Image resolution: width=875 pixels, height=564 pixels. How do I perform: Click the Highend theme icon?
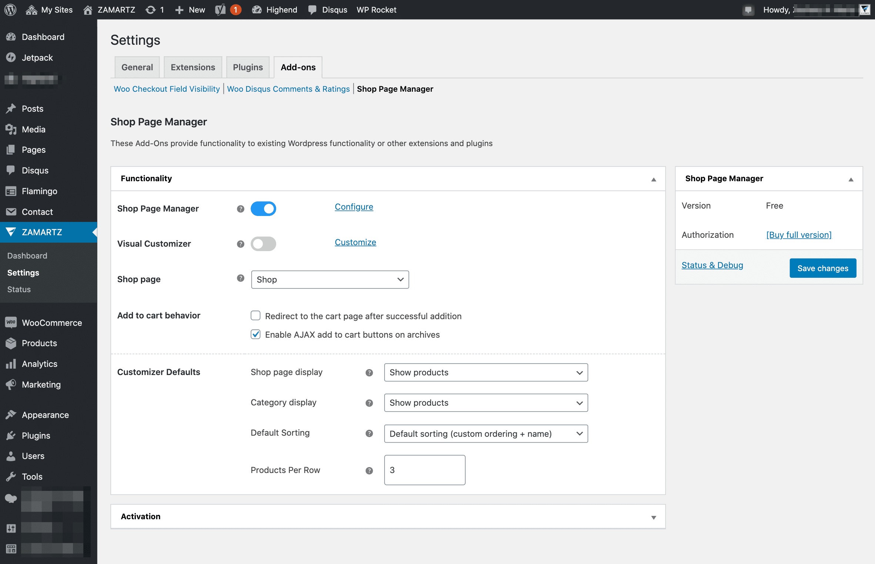257,10
